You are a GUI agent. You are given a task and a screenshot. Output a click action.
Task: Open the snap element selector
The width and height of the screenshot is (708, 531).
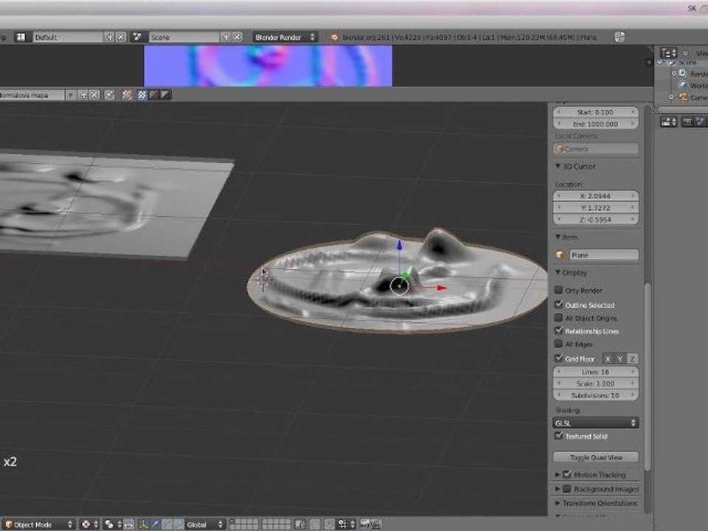tap(347, 524)
